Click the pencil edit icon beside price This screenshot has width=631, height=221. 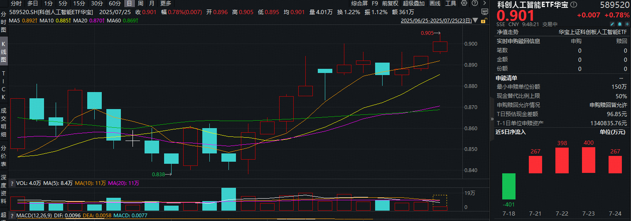(612, 24)
